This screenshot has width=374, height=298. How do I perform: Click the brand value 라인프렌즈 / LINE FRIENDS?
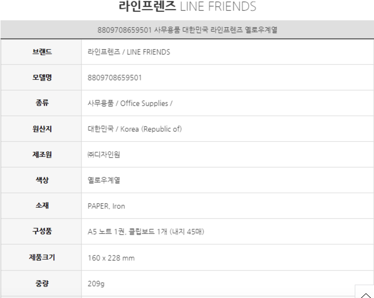point(129,52)
